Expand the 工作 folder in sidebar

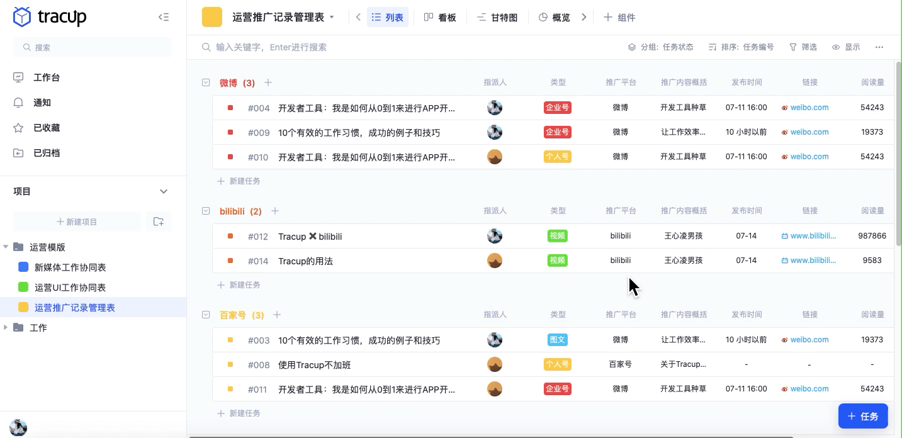pyautogui.click(x=6, y=327)
